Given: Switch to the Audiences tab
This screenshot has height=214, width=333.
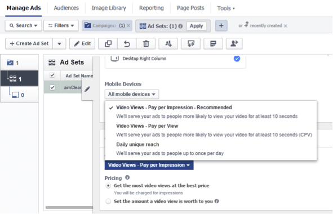Looking at the screenshot, I should click(x=66, y=8).
